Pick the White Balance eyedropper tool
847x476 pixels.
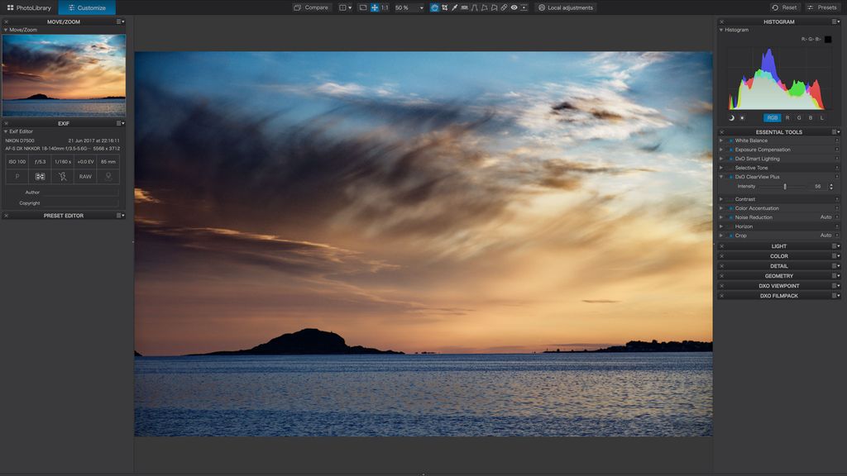pyautogui.click(x=456, y=7)
